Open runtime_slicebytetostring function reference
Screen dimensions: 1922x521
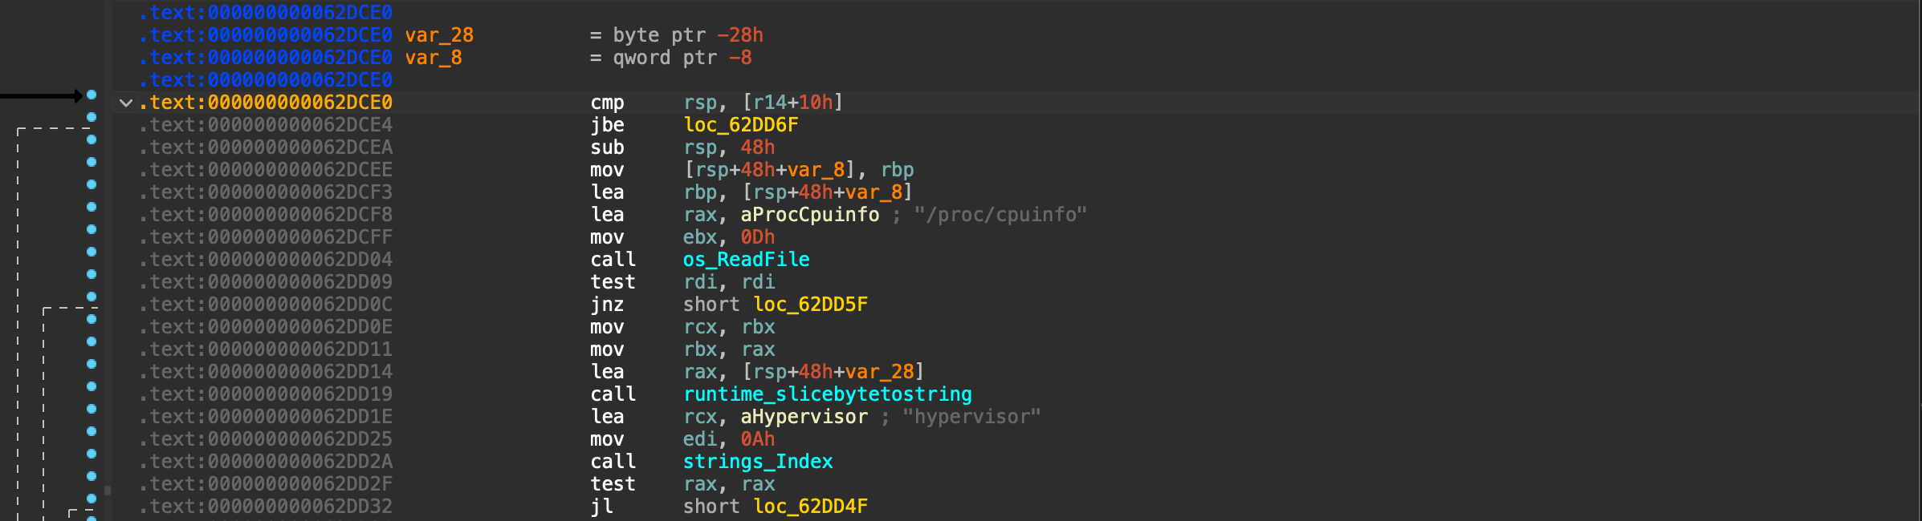coord(827,394)
